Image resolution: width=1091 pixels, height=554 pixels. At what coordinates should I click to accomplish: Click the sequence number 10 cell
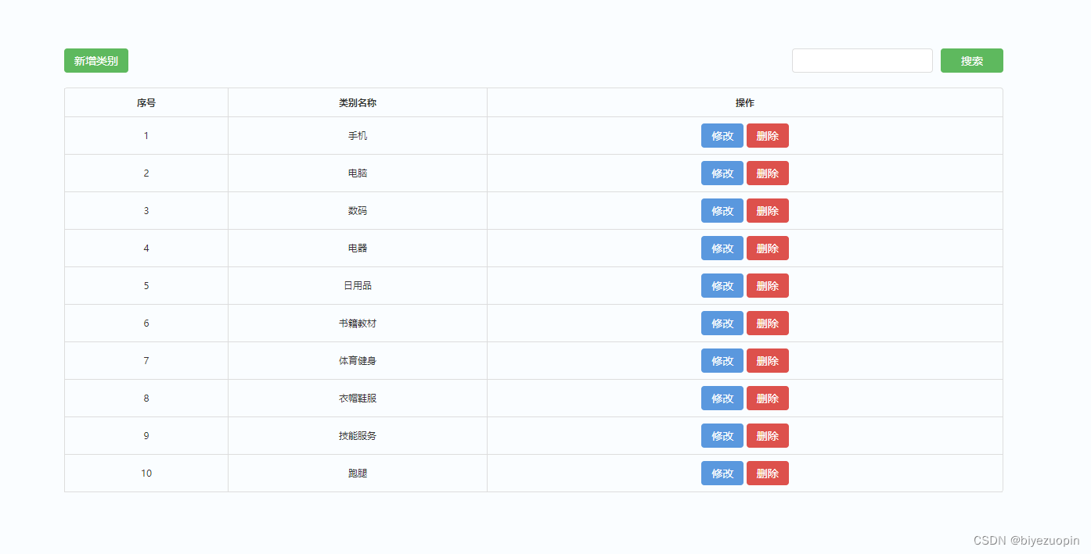(146, 474)
